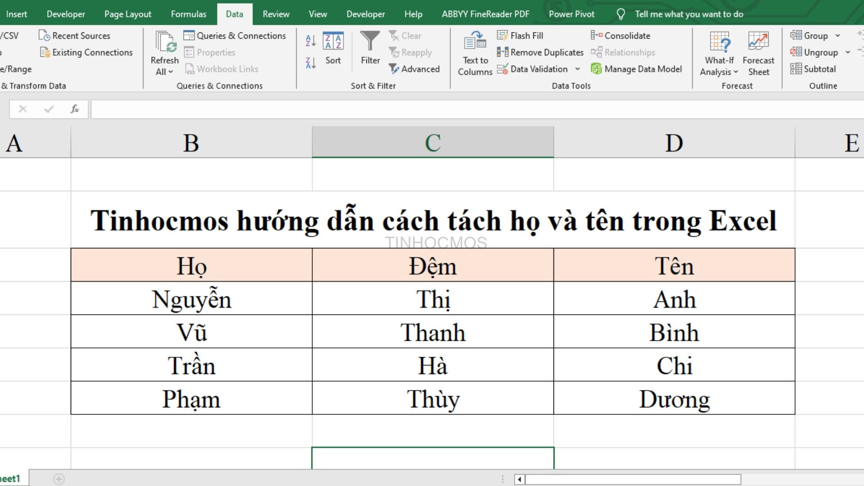Open Data Validation tool
864x486 pixels.
click(533, 69)
